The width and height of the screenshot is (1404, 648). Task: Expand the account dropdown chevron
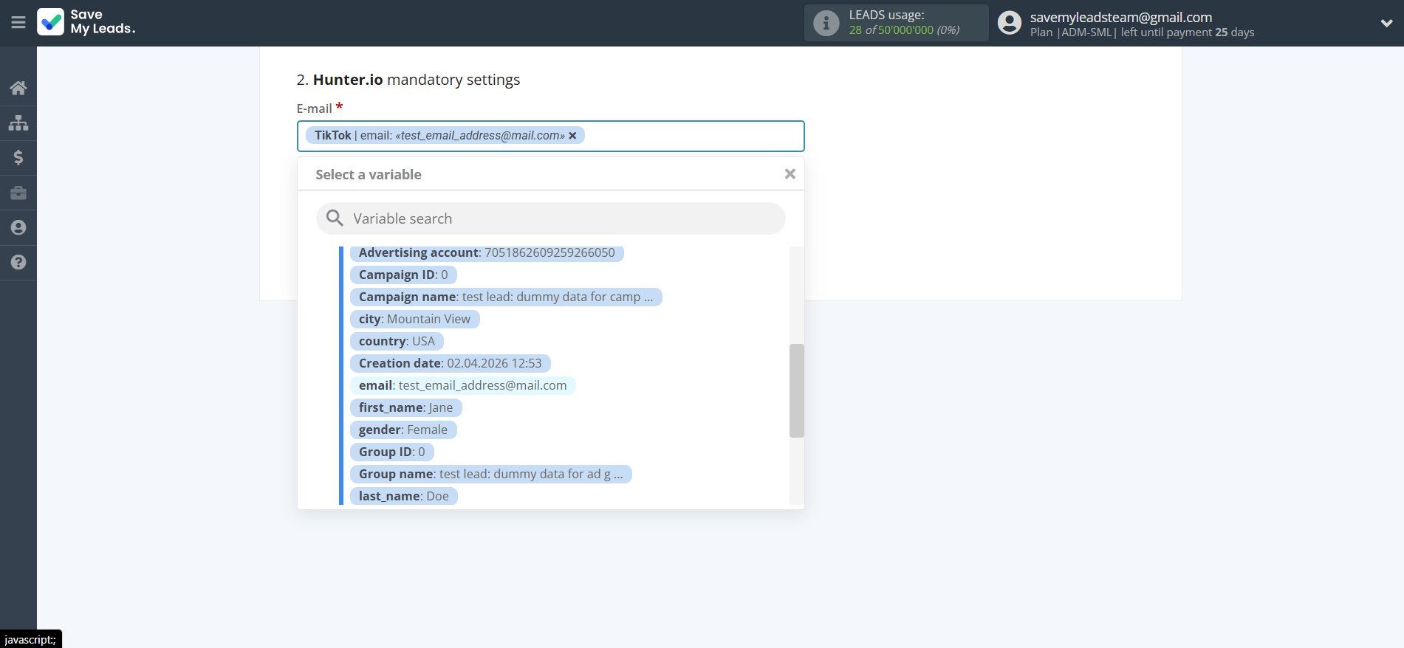tap(1386, 23)
